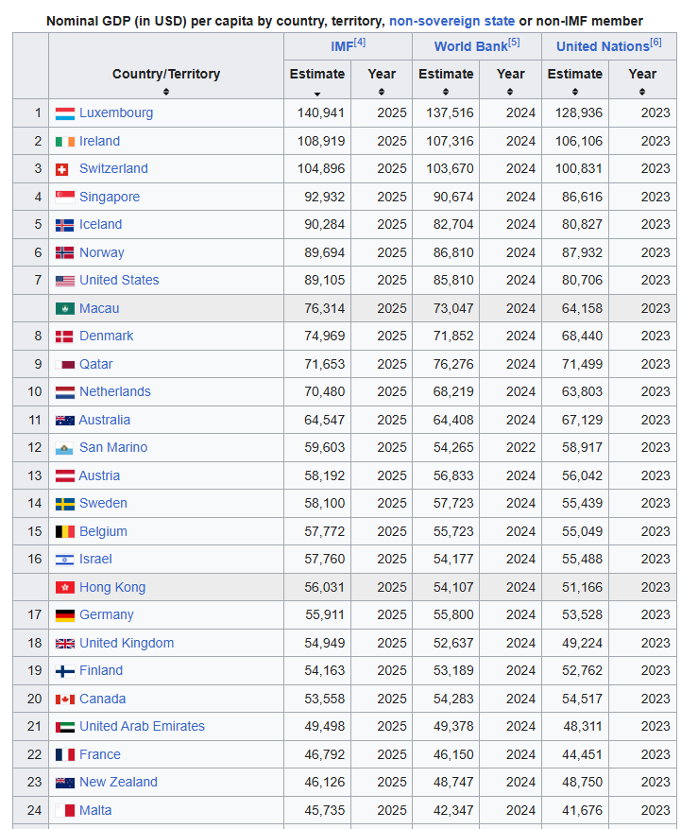This screenshot has height=829, width=698.
Task: Click the Macau flag icon
Action: 65,309
